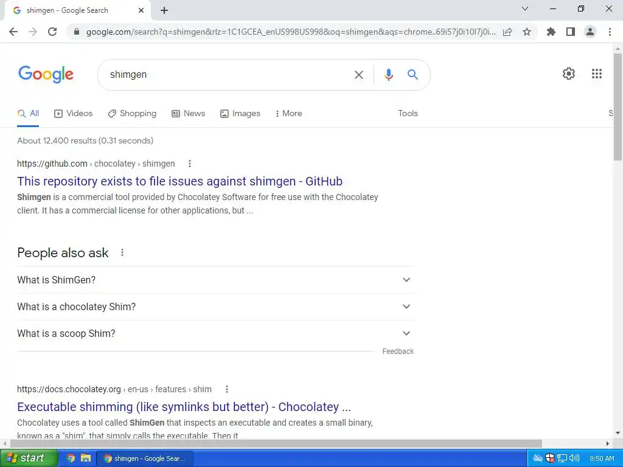Open the browser side panel icon
This screenshot has width=623, height=467.
click(571, 32)
